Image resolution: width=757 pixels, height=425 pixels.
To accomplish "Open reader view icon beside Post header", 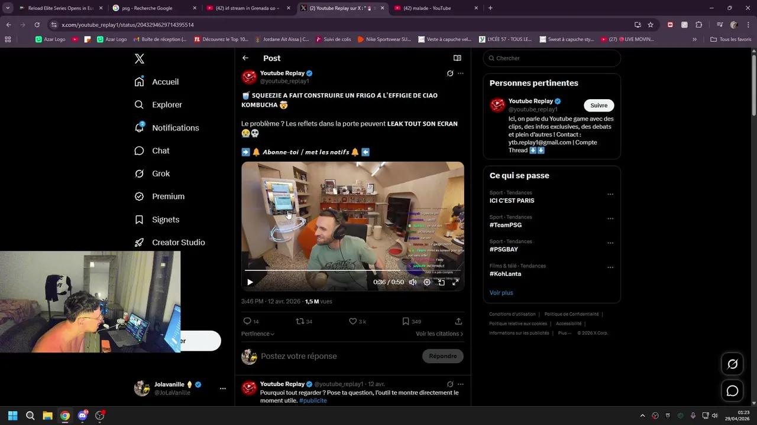I will pos(457,58).
